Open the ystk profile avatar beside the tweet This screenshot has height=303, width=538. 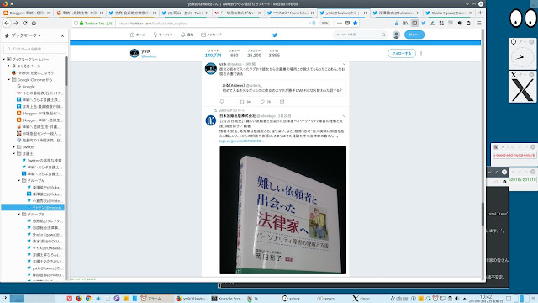point(211,68)
